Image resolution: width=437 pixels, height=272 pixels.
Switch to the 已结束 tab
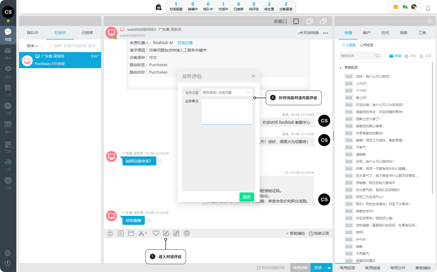pos(87,33)
